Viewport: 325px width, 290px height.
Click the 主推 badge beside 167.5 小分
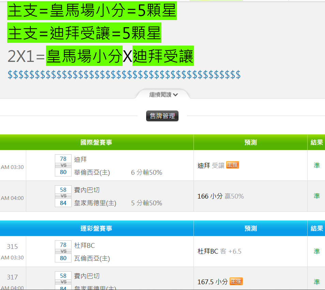[x=236, y=282]
